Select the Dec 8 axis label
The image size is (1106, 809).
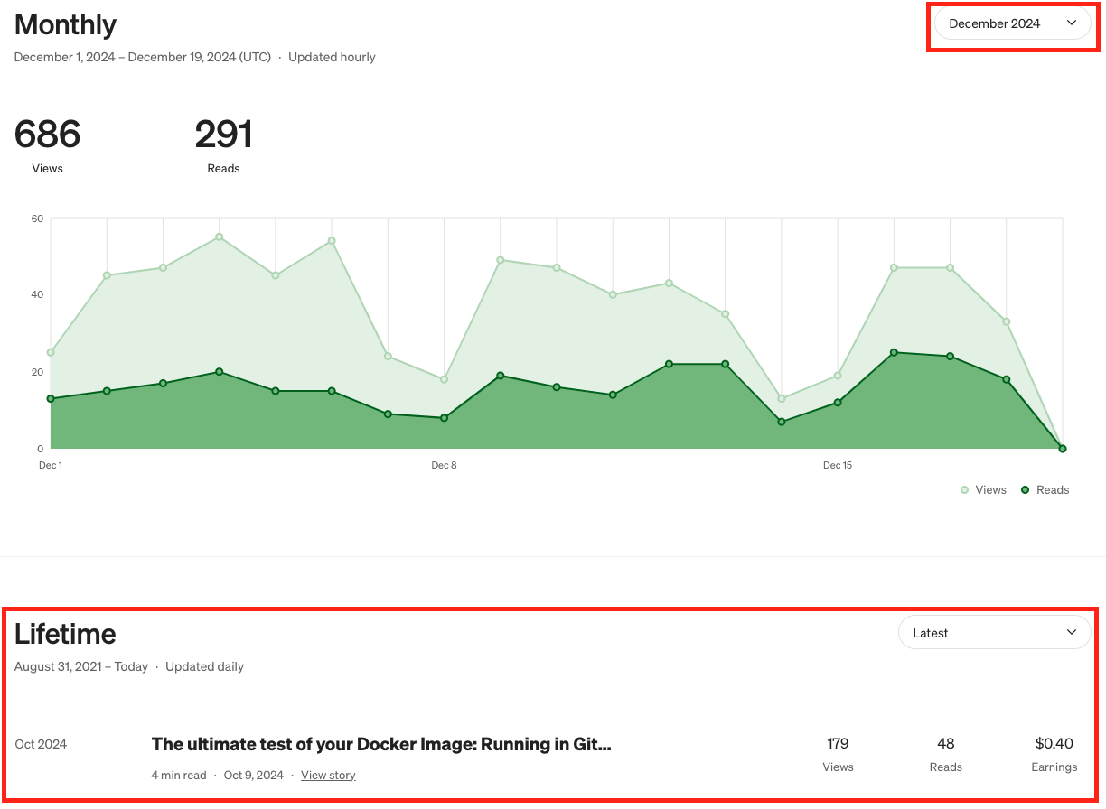click(x=444, y=465)
